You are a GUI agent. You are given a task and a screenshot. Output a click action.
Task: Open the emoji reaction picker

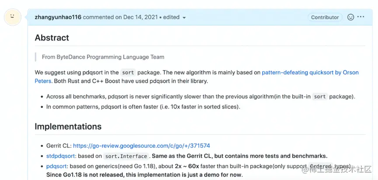tap(350, 17)
